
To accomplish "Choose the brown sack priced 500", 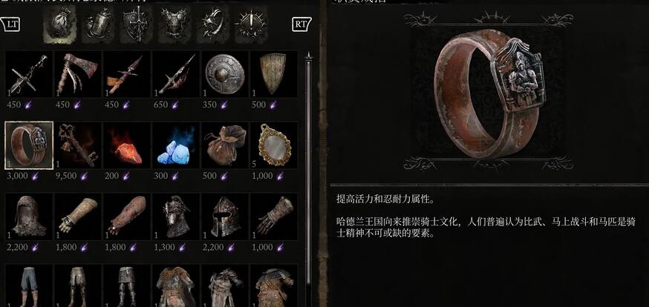I will [x=225, y=145].
